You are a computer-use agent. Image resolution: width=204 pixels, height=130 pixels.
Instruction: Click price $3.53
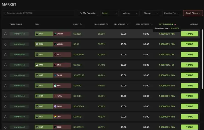point(76,44)
